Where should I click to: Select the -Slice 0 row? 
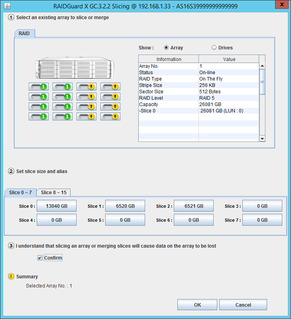point(199,111)
